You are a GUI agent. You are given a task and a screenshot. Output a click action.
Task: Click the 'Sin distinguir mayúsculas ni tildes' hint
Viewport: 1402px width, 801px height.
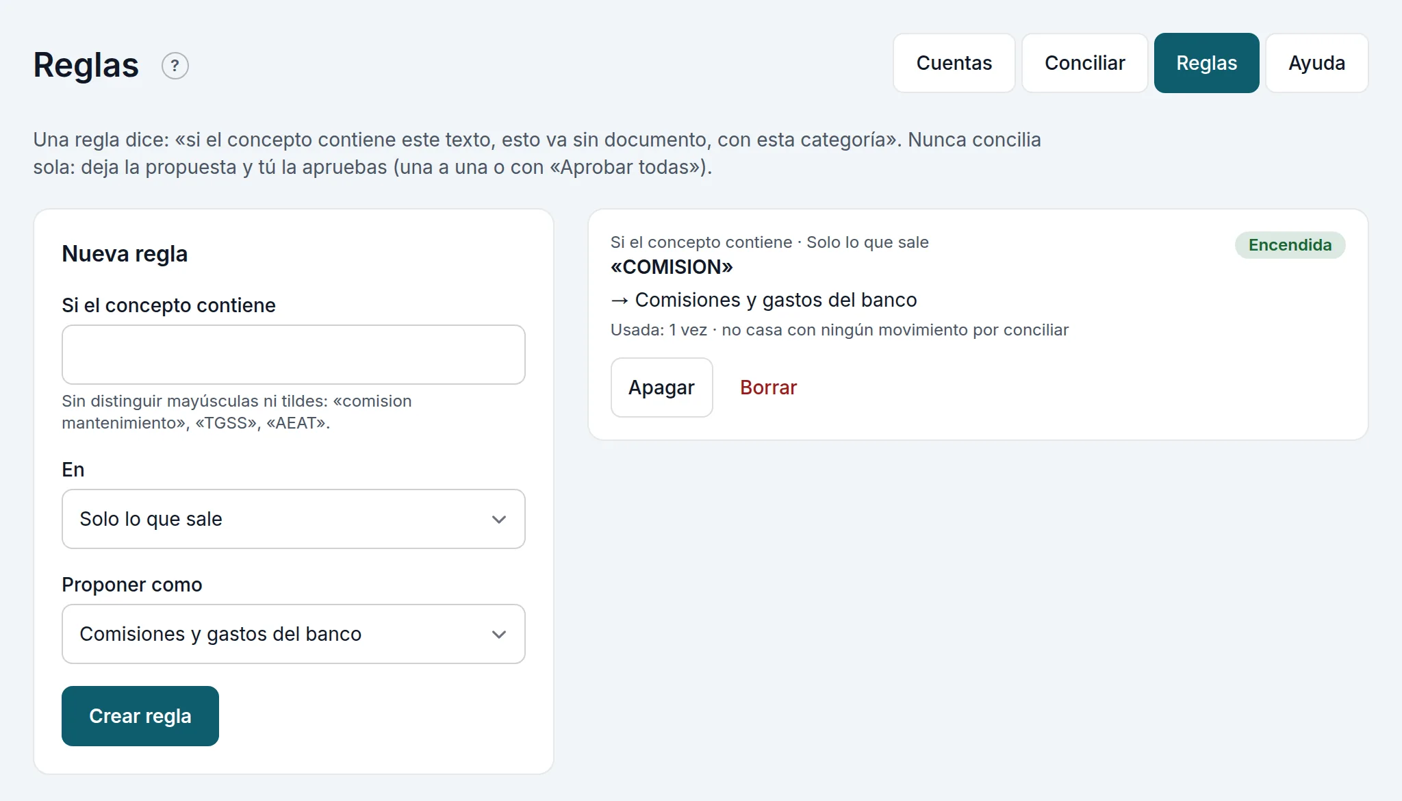(x=237, y=412)
